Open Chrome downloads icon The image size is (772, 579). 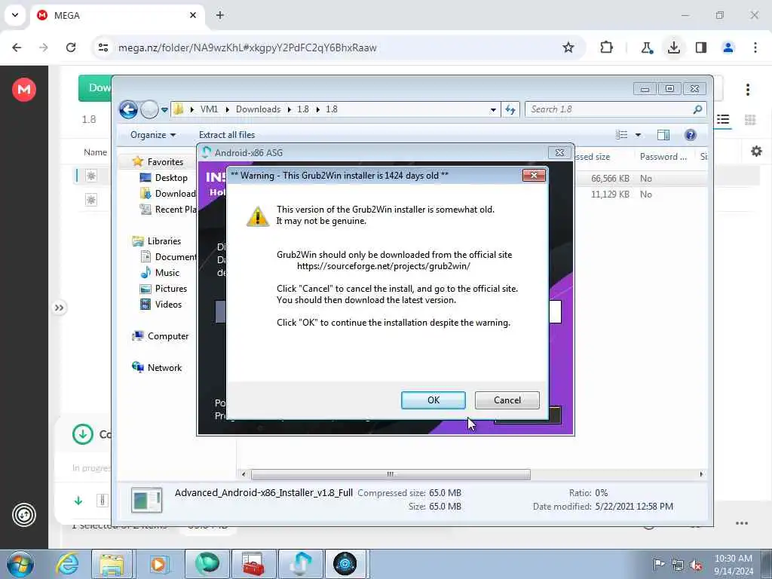click(x=674, y=47)
